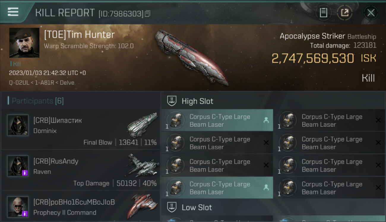Click RusAndy's purple info badge
The width and height of the screenshot is (386, 222).
pos(25,173)
